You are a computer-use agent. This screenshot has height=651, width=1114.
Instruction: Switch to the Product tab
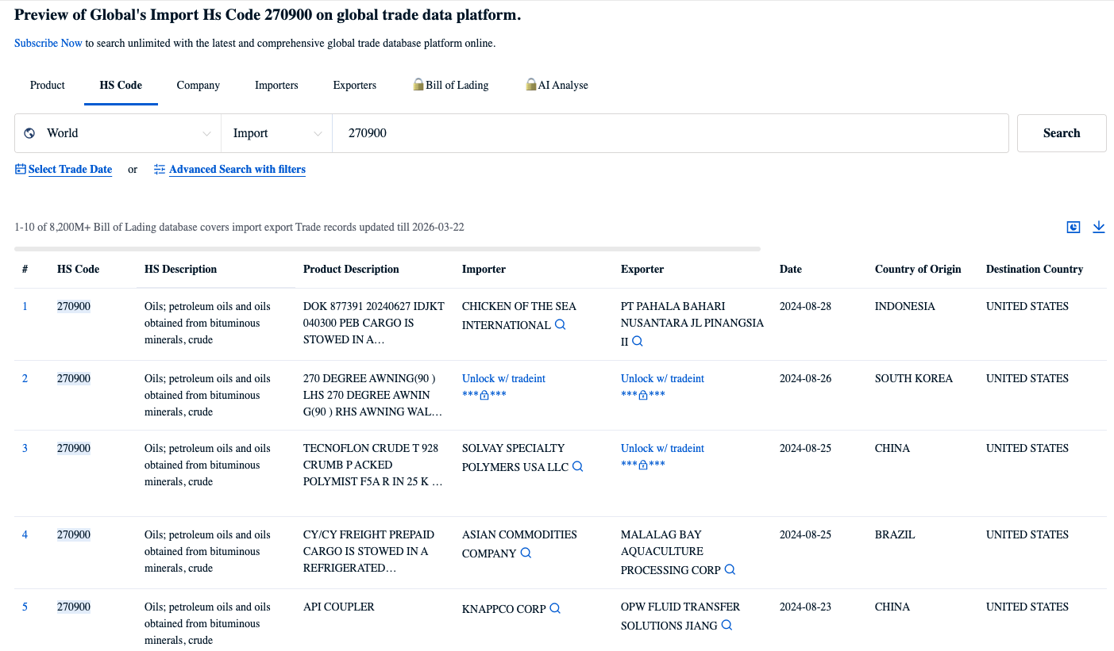[48, 85]
